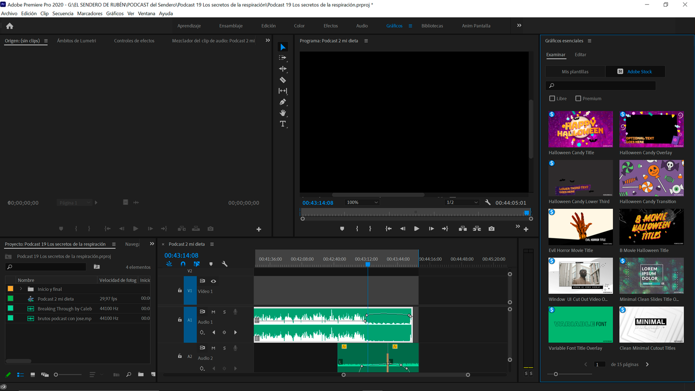This screenshot has height=391, width=695.
Task: Select the Type tool
Action: [x=283, y=124]
